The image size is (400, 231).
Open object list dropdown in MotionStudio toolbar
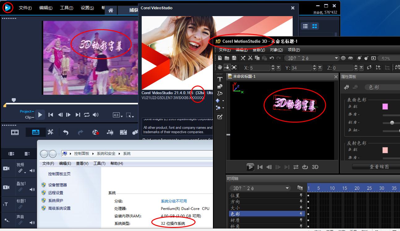point(337,58)
